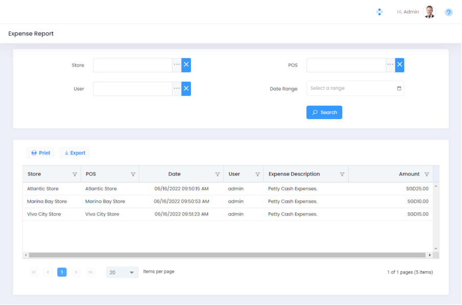Open the POS column filter icon

(x=133, y=175)
